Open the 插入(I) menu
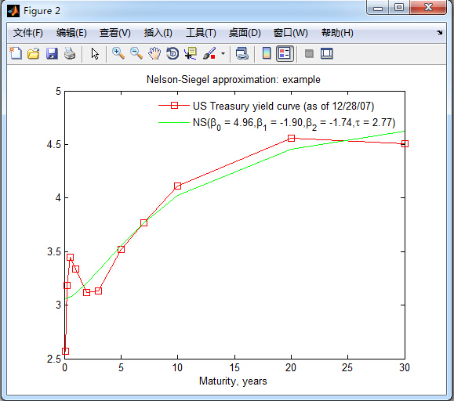 click(158, 33)
